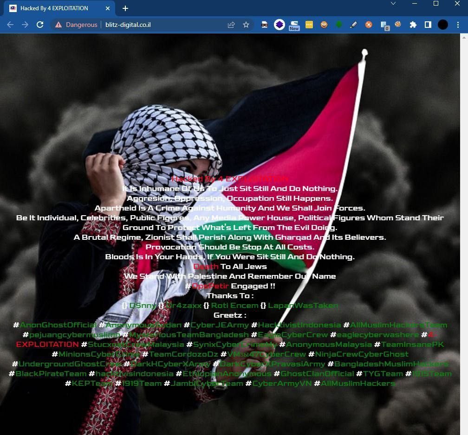
Task: Toggle the browser side panel
Action: pos(428,25)
